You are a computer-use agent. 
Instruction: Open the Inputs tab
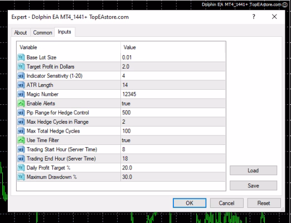pos(65,32)
